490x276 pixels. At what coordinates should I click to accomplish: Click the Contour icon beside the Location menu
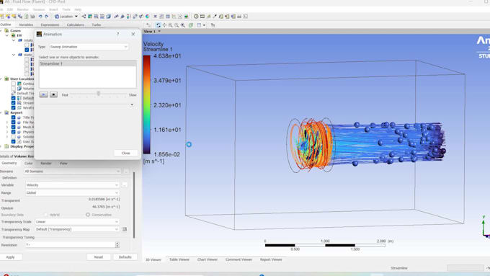click(89, 17)
